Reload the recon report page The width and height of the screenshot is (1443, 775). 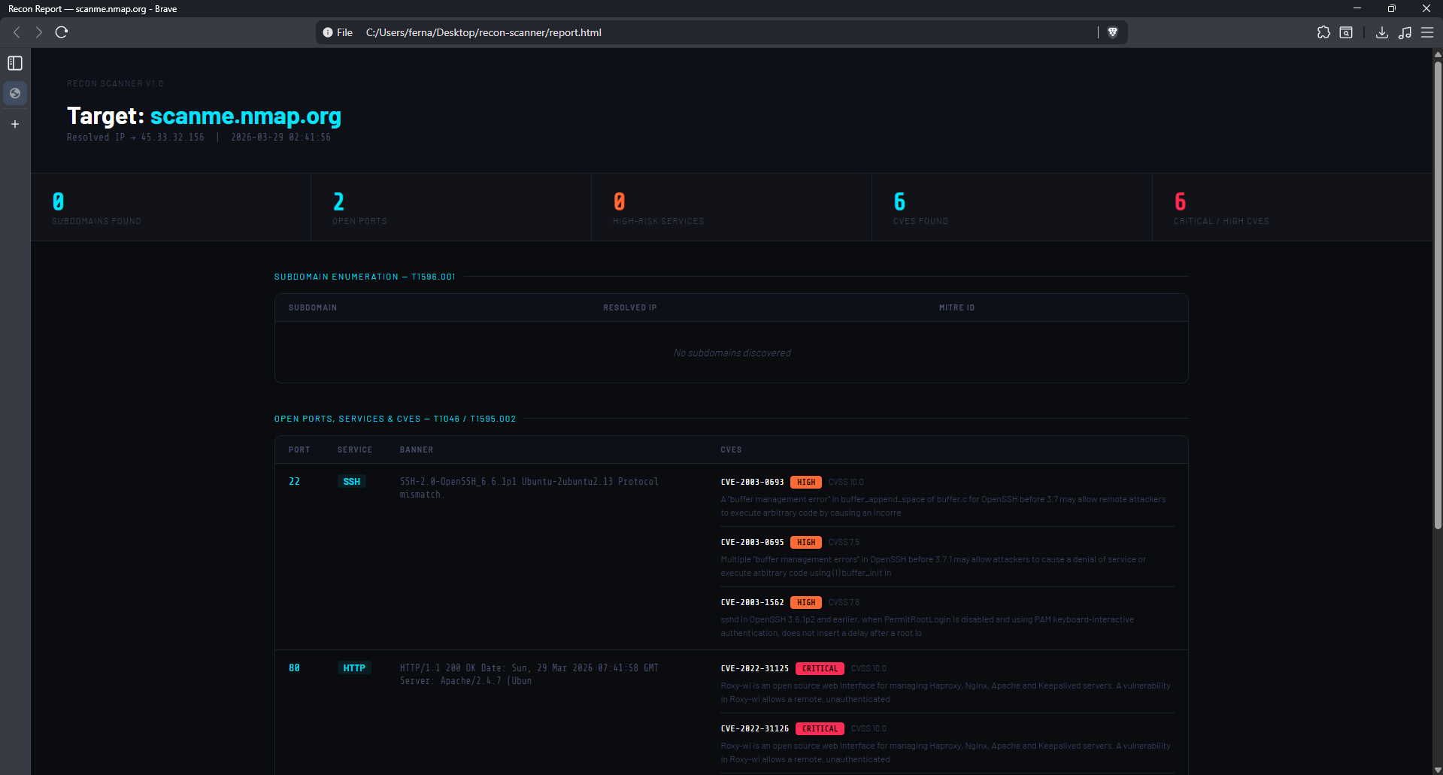pos(62,32)
